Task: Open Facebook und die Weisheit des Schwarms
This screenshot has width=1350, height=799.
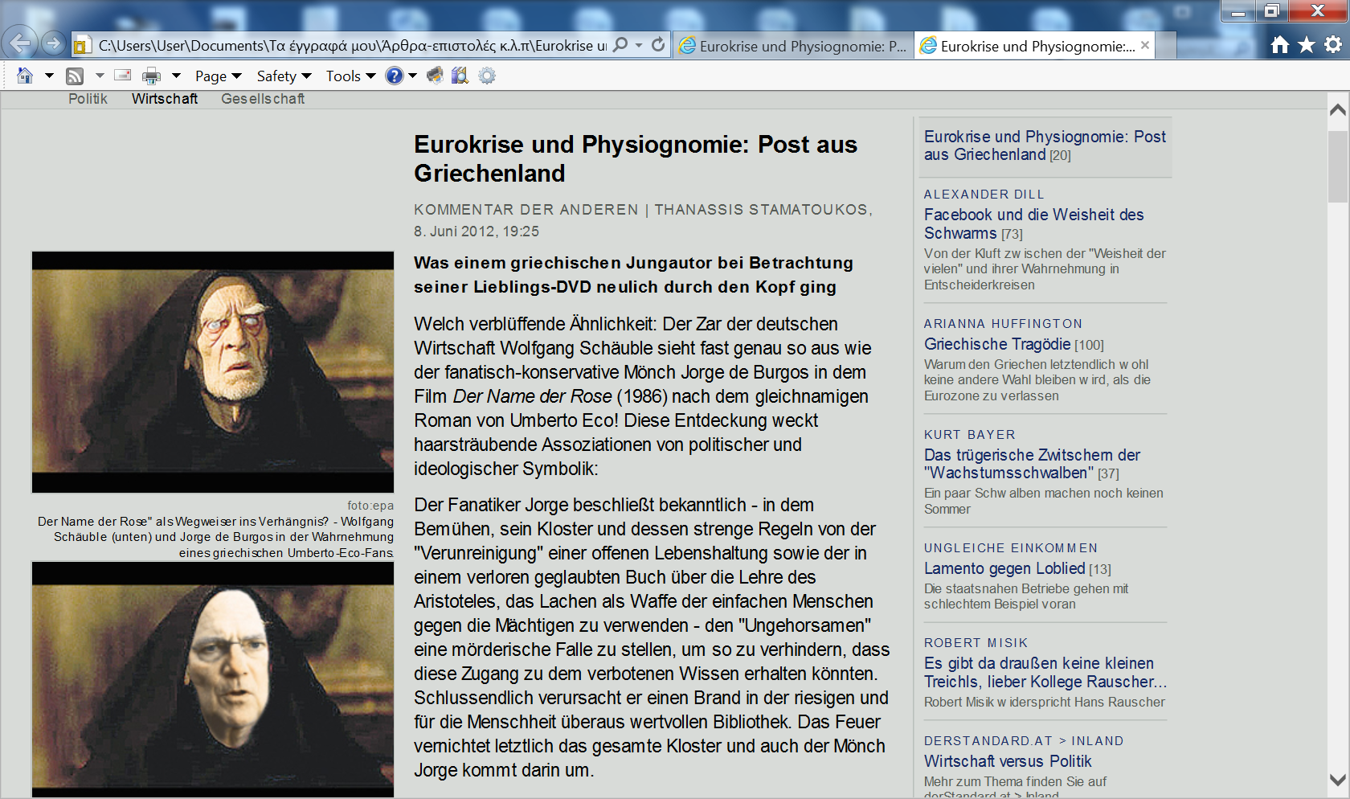Action: click(x=1033, y=223)
